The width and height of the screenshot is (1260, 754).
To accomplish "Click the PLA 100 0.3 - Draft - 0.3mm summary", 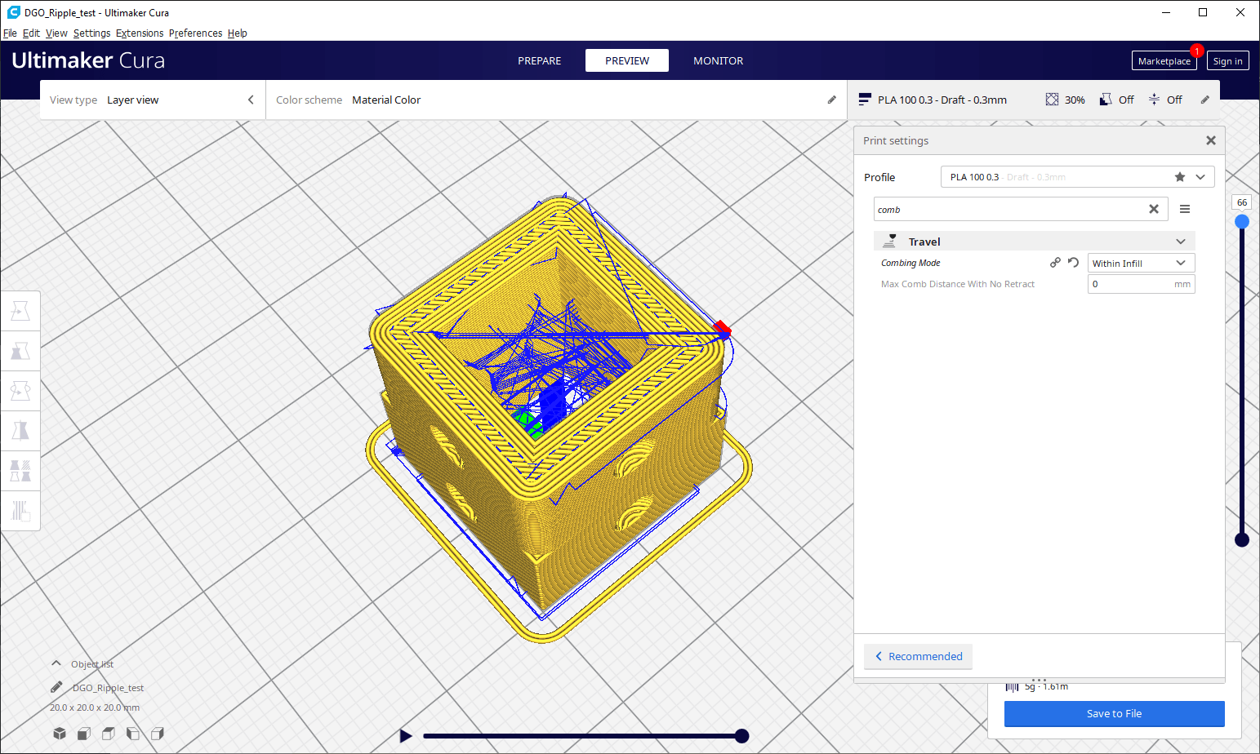I will click(x=942, y=100).
